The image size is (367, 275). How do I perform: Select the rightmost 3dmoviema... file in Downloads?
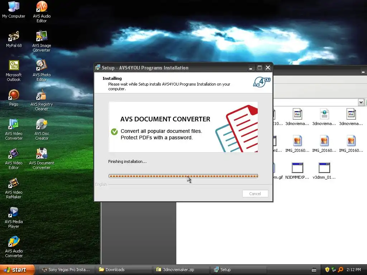(x=351, y=117)
